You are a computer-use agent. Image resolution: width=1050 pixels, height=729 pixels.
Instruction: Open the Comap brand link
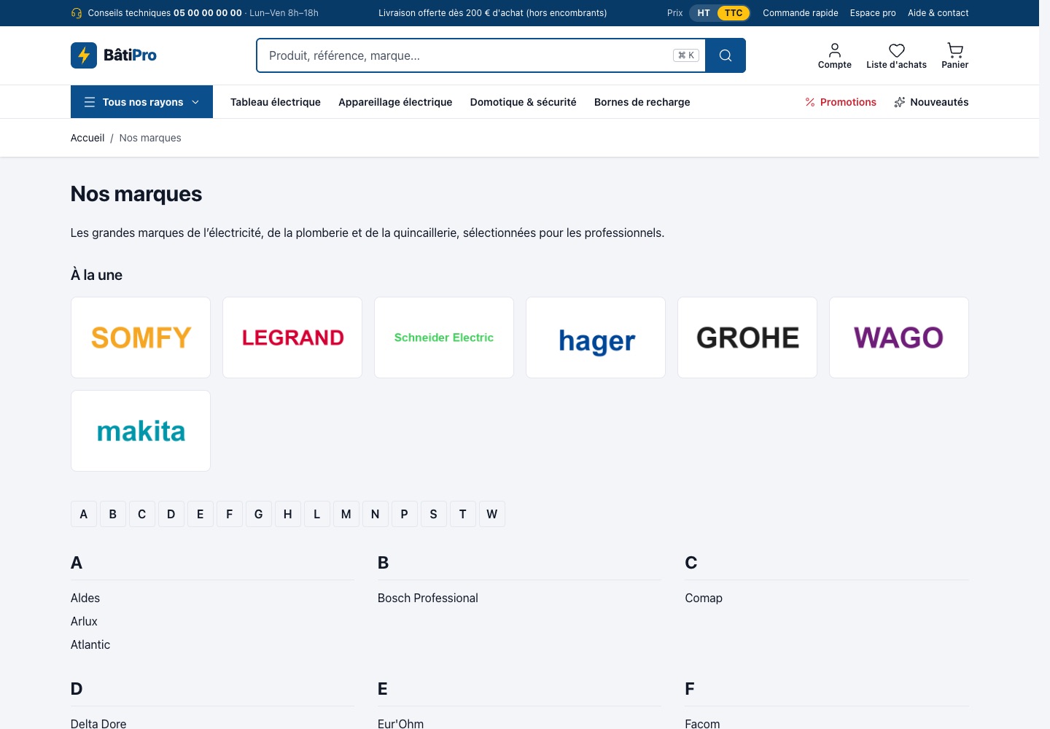pos(704,598)
